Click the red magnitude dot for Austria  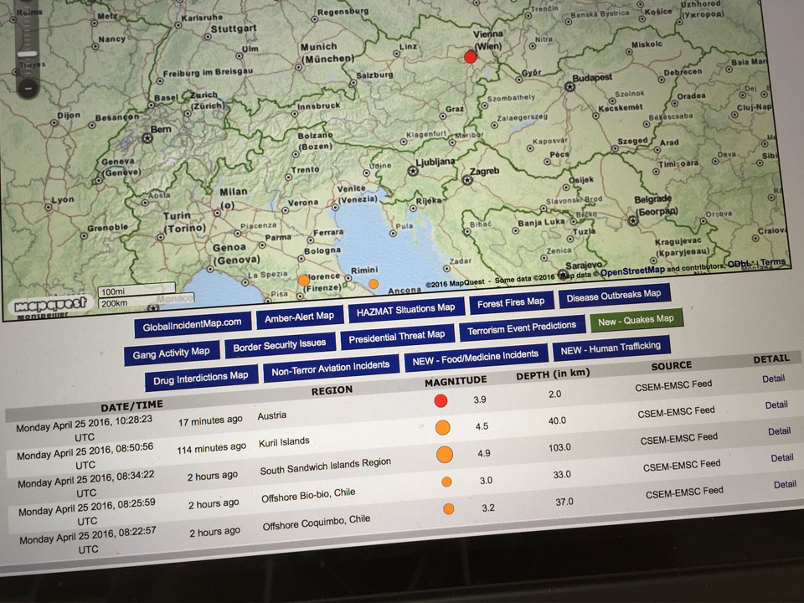[441, 400]
